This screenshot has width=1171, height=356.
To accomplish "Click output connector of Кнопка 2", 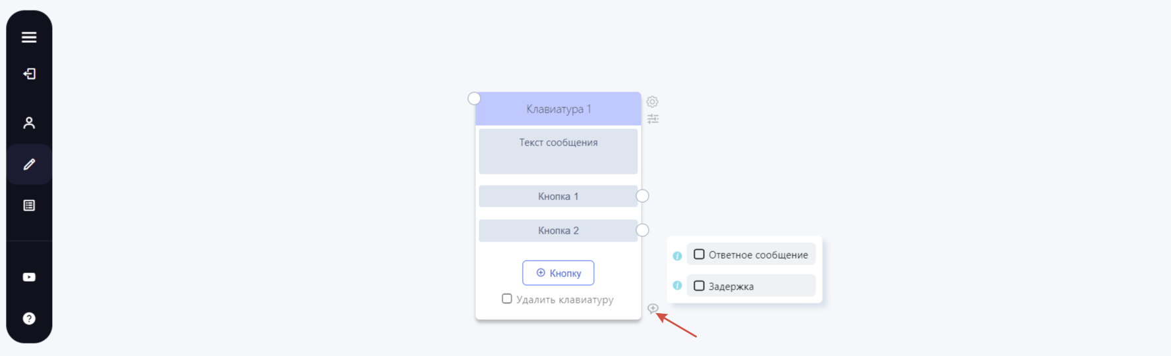I will (x=642, y=230).
